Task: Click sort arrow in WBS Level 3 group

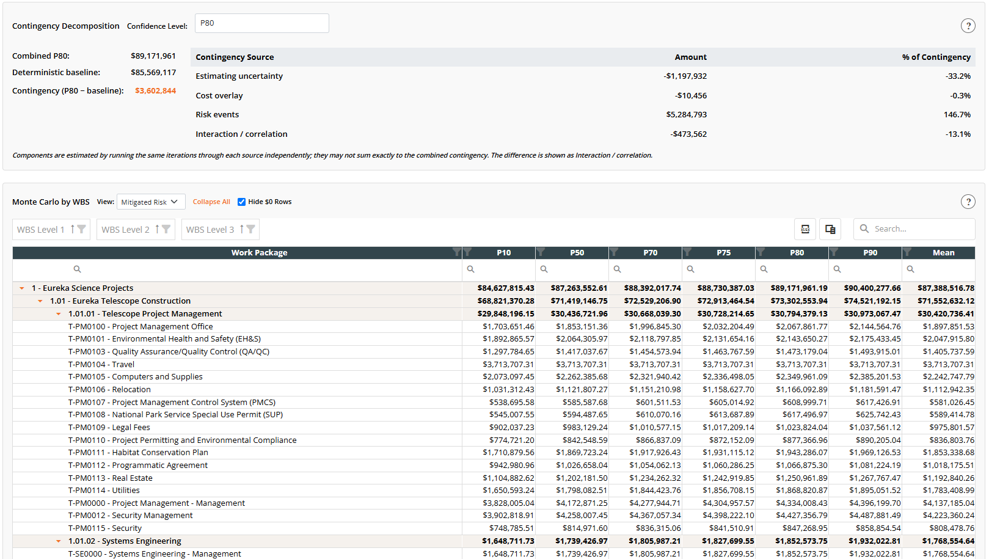Action: tap(242, 229)
